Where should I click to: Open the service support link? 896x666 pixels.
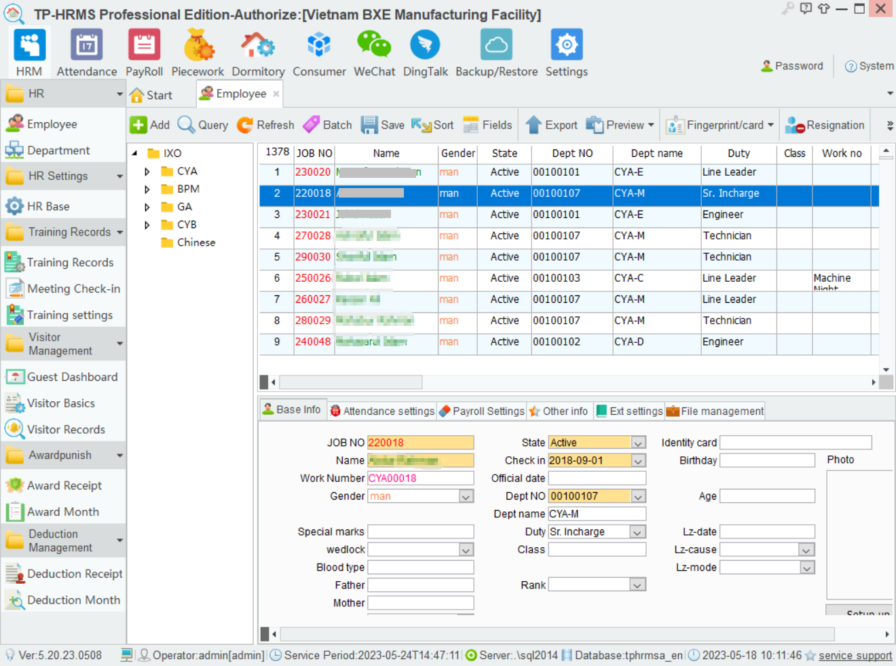[855, 655]
